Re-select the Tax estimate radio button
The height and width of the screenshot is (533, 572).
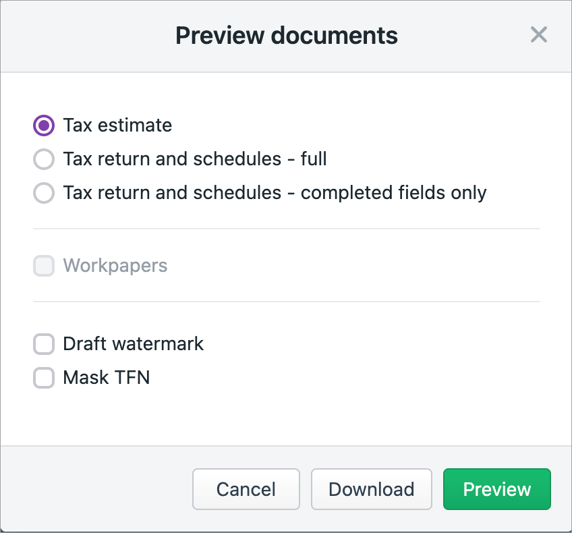coord(43,125)
